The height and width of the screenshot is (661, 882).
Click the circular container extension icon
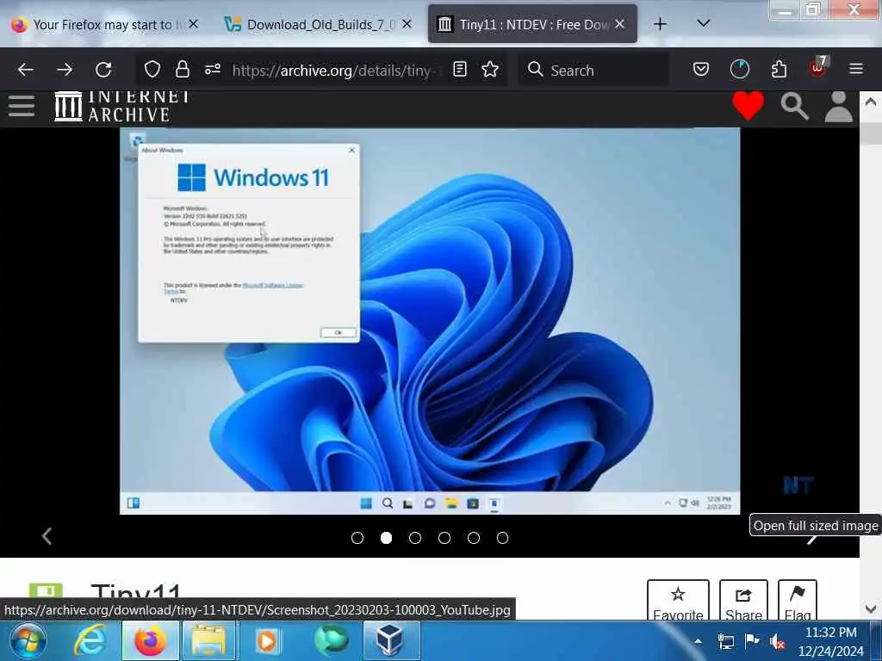740,70
